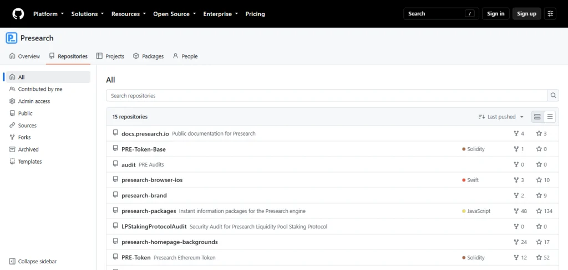Select the All filter in the sidebar

click(48, 77)
